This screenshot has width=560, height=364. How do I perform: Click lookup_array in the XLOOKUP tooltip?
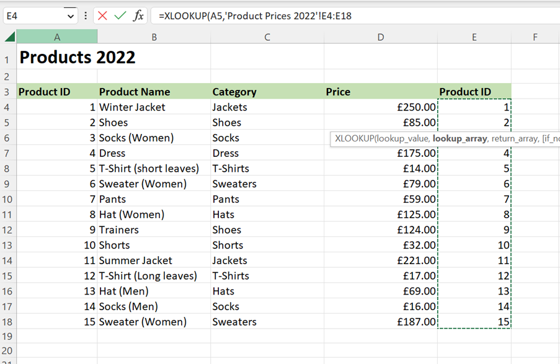point(460,138)
